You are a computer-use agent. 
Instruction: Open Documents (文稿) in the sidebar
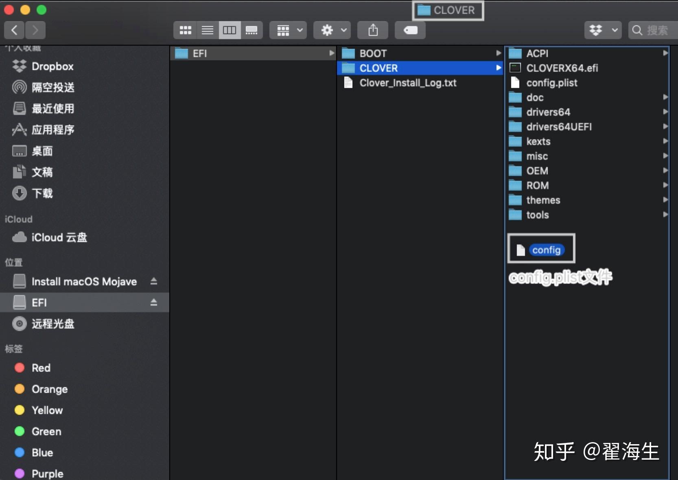click(85, 172)
